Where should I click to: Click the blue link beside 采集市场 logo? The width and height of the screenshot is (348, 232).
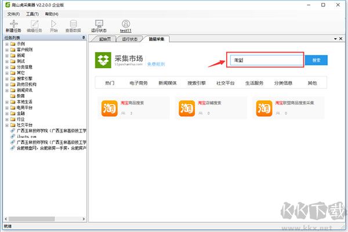[156, 64]
